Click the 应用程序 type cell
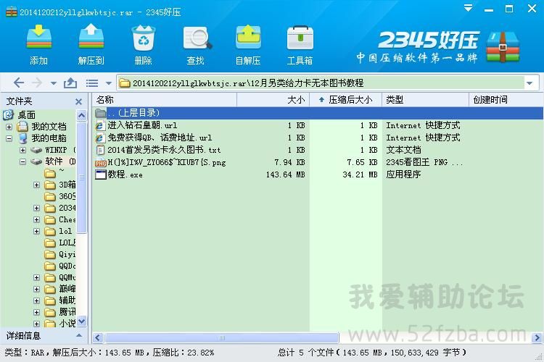This screenshot has width=544, height=362. coord(403,174)
